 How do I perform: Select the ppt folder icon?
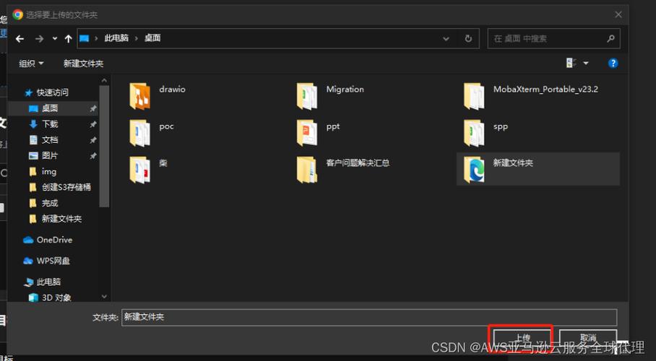pyautogui.click(x=306, y=133)
